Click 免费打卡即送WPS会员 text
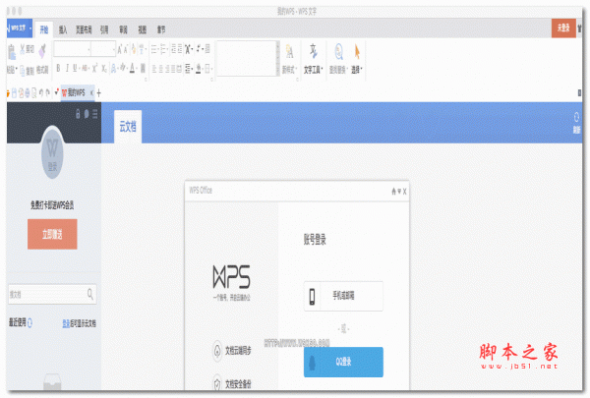590x398 pixels. point(52,205)
